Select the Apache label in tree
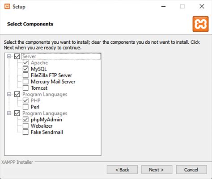The height and width of the screenshot is (179, 212). tap(39, 62)
